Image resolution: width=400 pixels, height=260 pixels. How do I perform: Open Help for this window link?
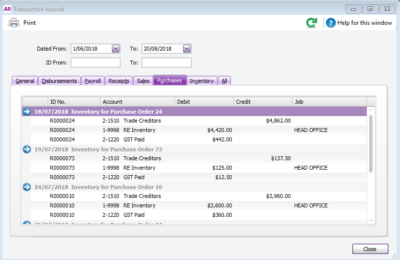(365, 23)
